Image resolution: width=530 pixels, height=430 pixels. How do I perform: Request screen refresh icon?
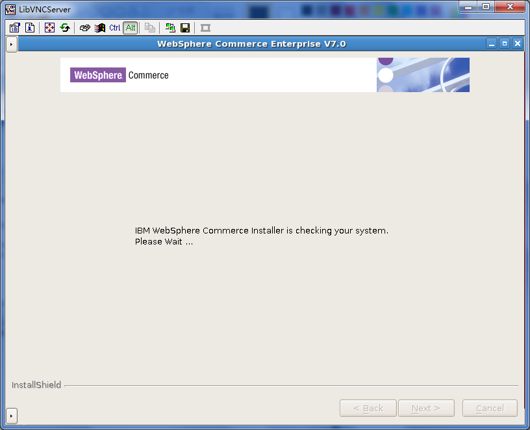[x=65, y=28]
